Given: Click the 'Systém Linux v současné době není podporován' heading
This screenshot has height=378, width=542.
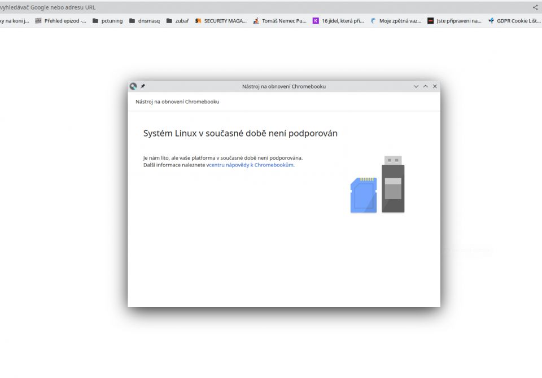Looking at the screenshot, I should coord(241,133).
